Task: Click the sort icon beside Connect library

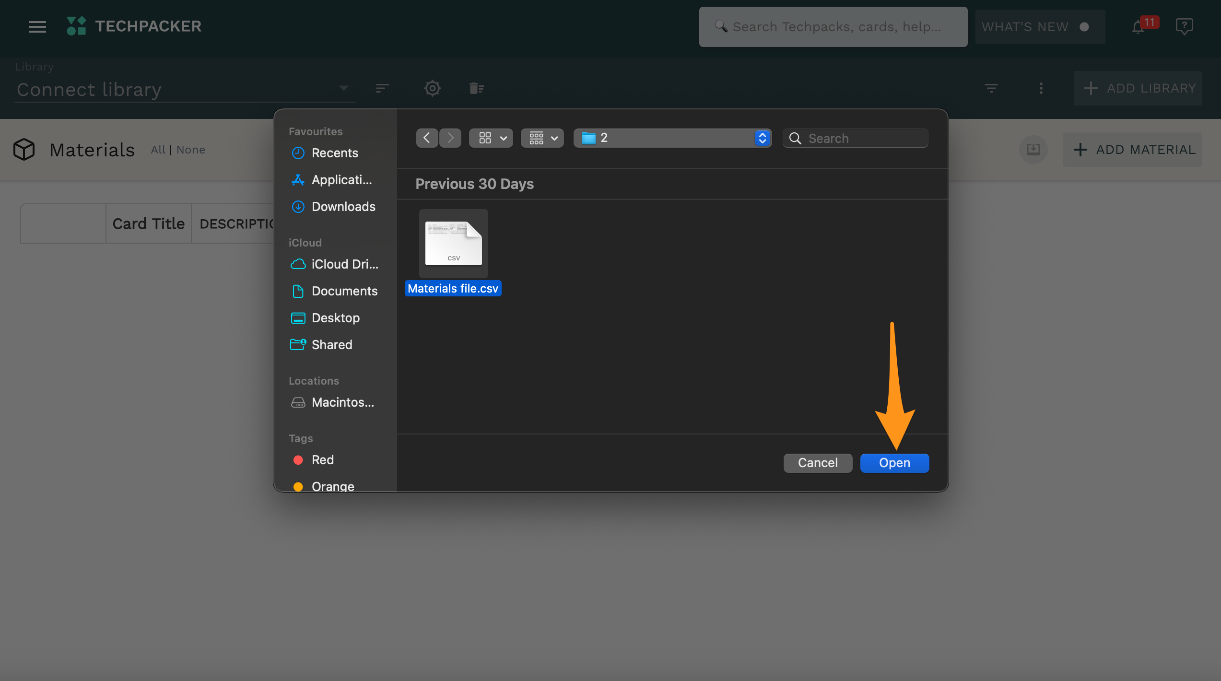Action: tap(382, 88)
